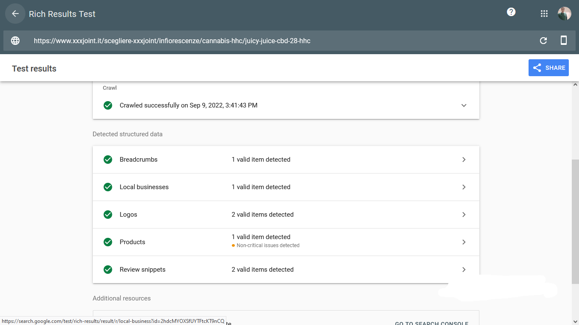Click the back arrow icon
The width and height of the screenshot is (579, 325).
coord(15,14)
